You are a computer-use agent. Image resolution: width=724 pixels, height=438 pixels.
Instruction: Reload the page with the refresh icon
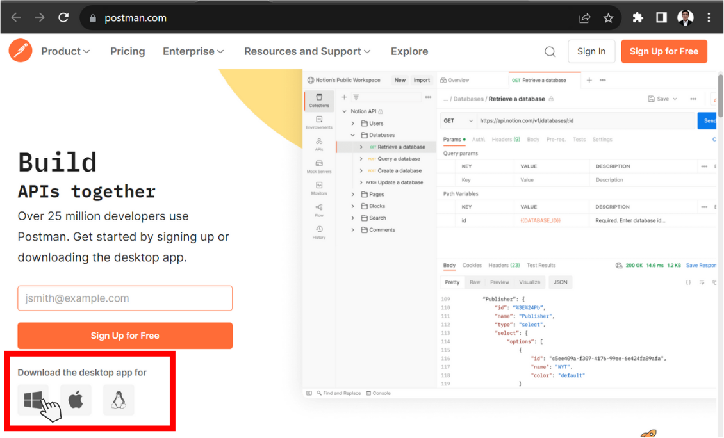tap(63, 17)
